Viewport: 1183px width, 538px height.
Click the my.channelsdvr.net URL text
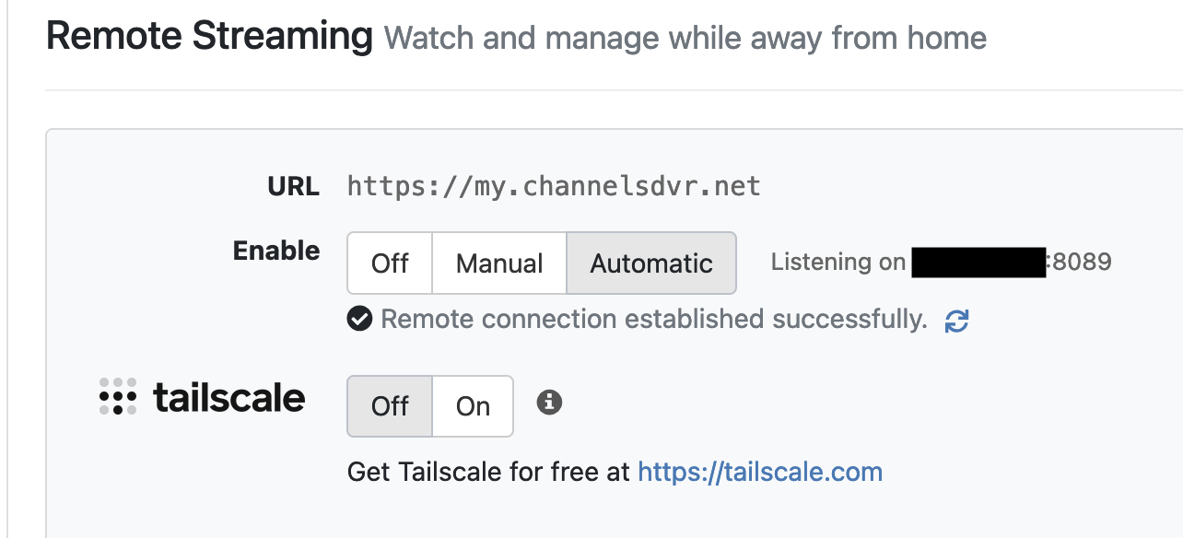(x=554, y=186)
